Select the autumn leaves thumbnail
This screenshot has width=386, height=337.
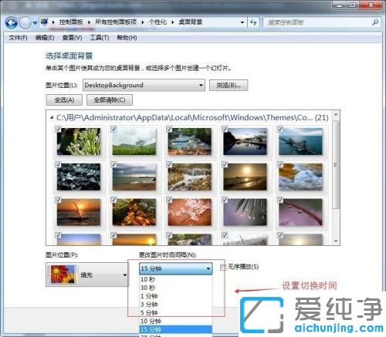(x=134, y=212)
